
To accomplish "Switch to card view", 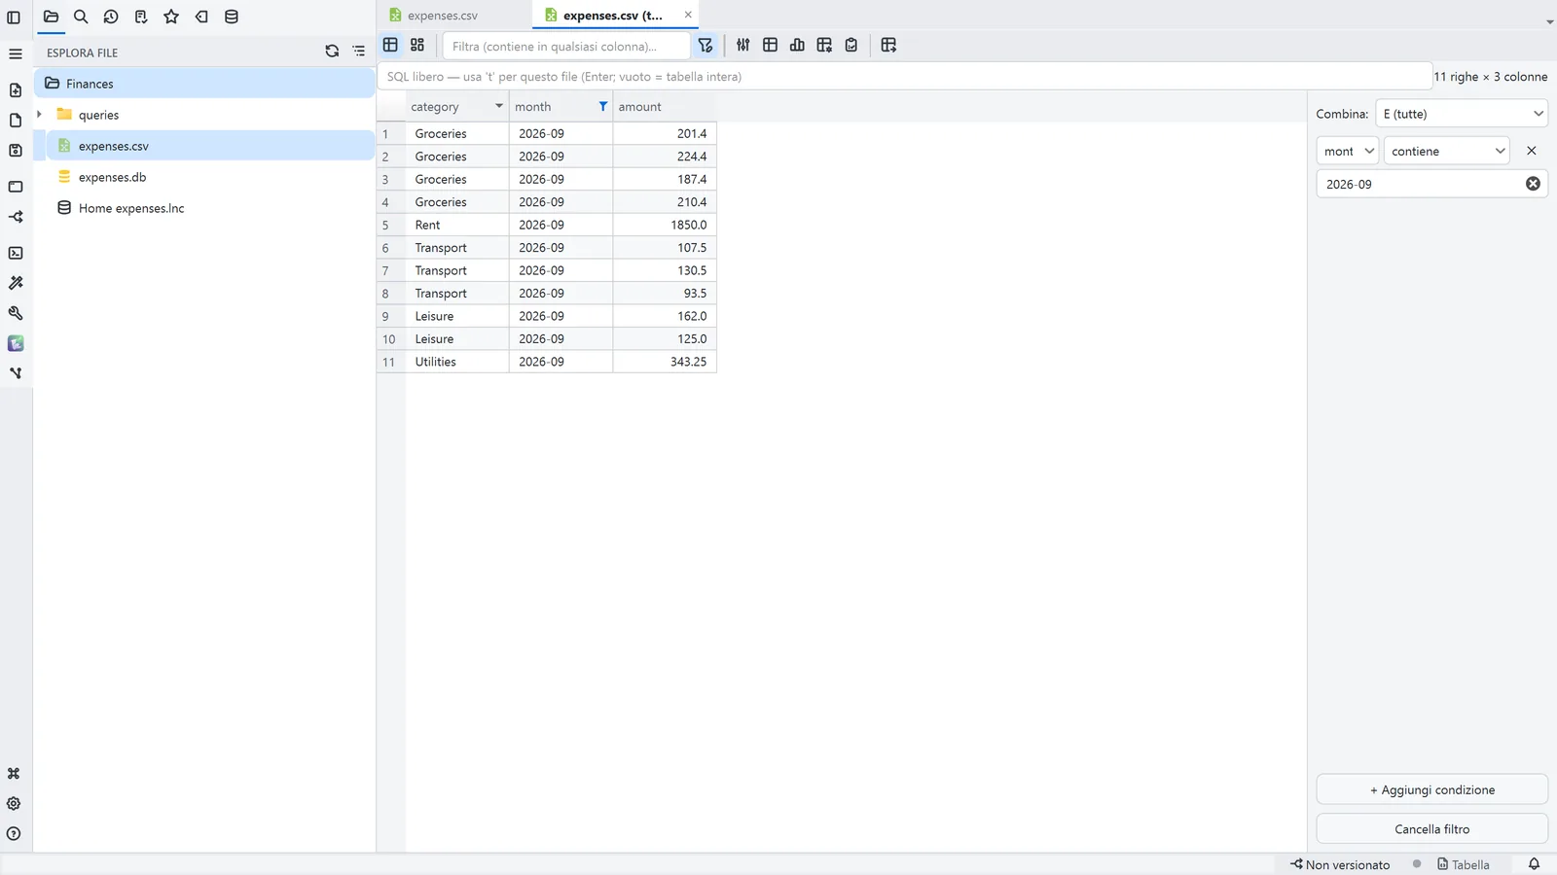I will point(417,45).
